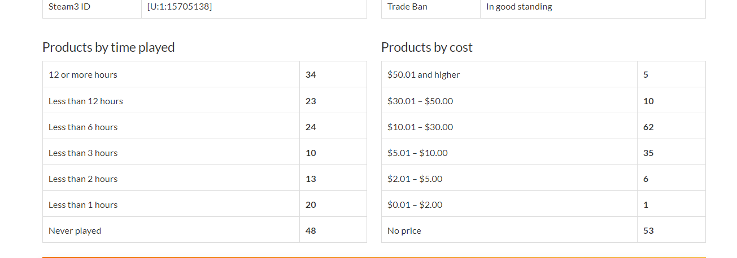Click the Trade Ban label cell

coord(407,7)
